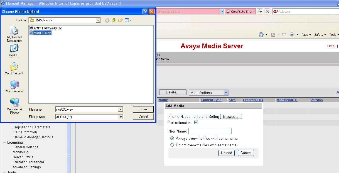
Task: Select Do not overwrite files option
Action: pyautogui.click(x=172, y=145)
